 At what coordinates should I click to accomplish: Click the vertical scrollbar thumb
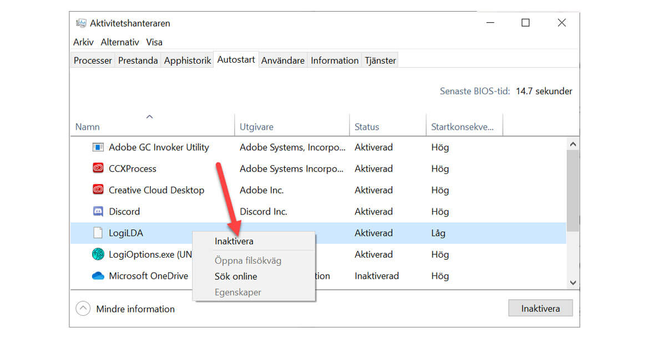pyautogui.click(x=573, y=191)
